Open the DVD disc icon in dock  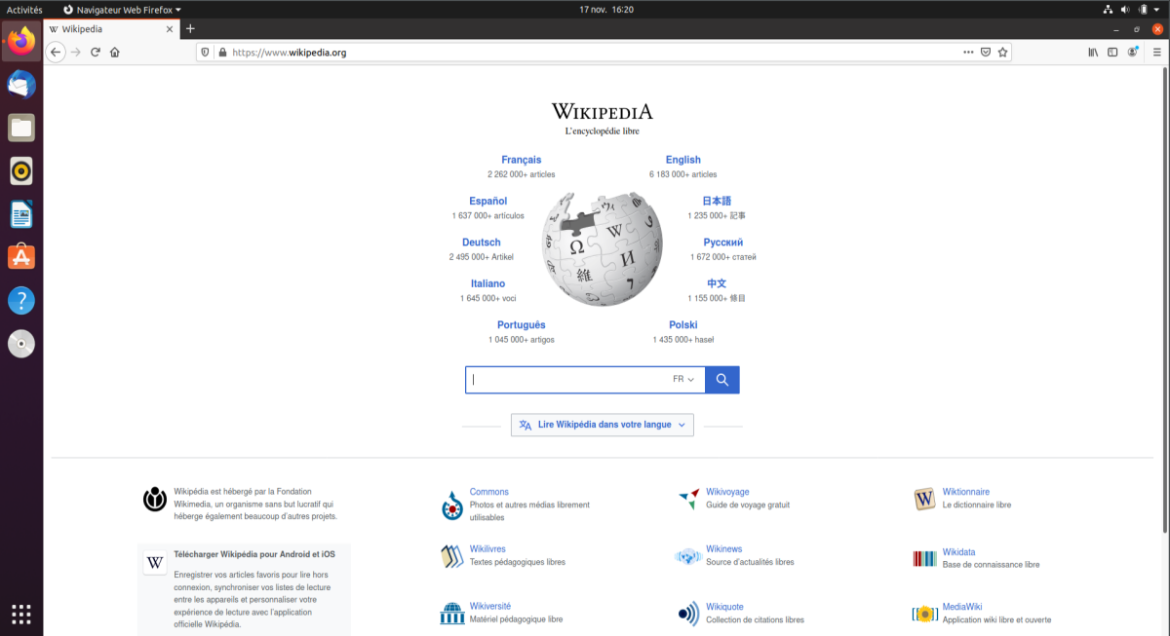(x=21, y=344)
